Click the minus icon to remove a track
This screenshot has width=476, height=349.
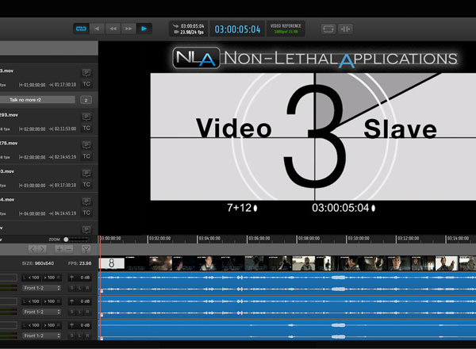(x=68, y=249)
